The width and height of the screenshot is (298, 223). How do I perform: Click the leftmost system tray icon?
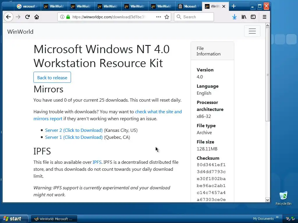coord(288,219)
